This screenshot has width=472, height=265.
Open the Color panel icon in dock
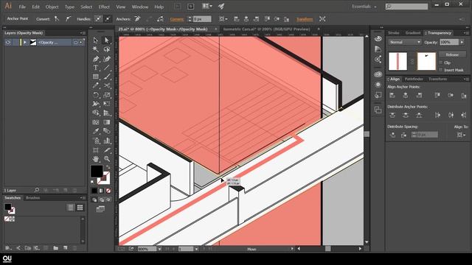coord(378,39)
